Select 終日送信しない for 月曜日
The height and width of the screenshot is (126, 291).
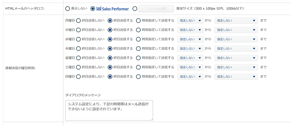coord(79,21)
